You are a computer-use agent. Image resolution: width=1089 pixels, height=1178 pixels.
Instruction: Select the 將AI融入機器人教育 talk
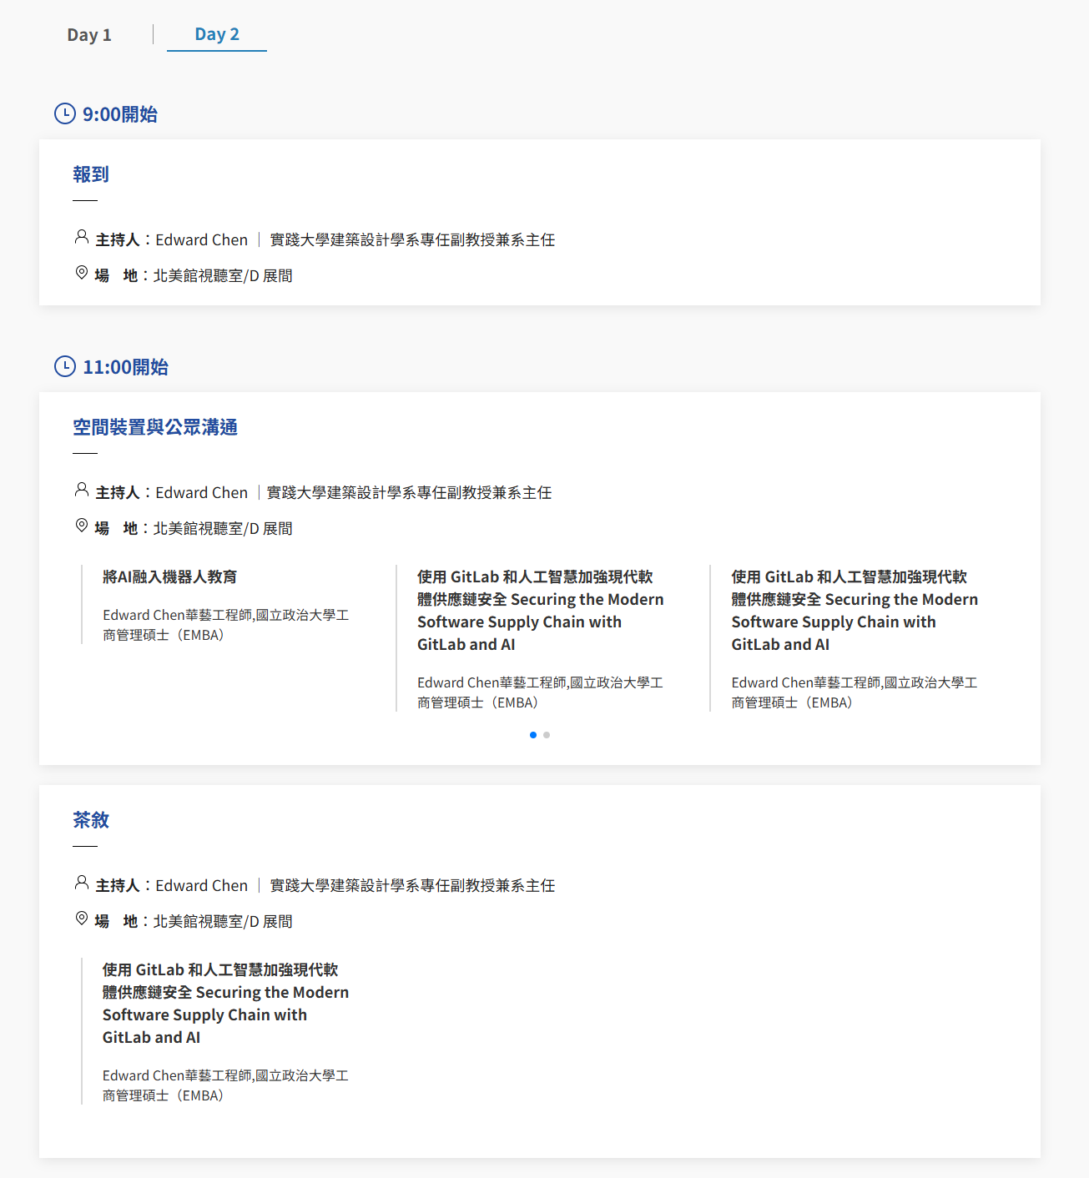coord(169,576)
